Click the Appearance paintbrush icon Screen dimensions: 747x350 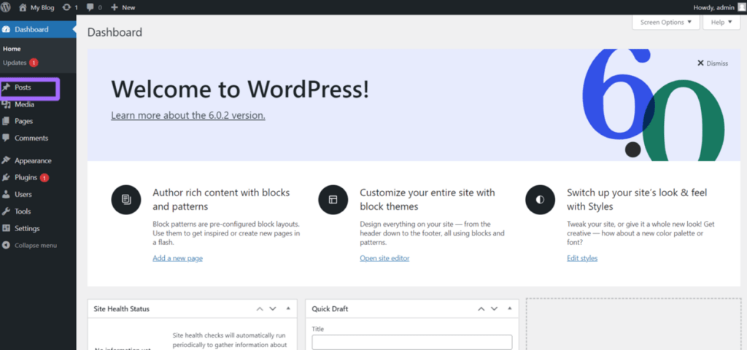click(x=6, y=160)
